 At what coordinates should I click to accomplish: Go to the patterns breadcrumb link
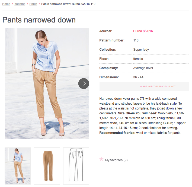click(20, 4)
